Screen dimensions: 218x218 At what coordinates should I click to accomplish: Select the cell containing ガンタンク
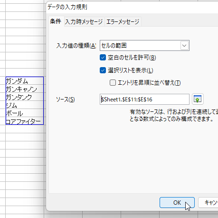(25, 97)
